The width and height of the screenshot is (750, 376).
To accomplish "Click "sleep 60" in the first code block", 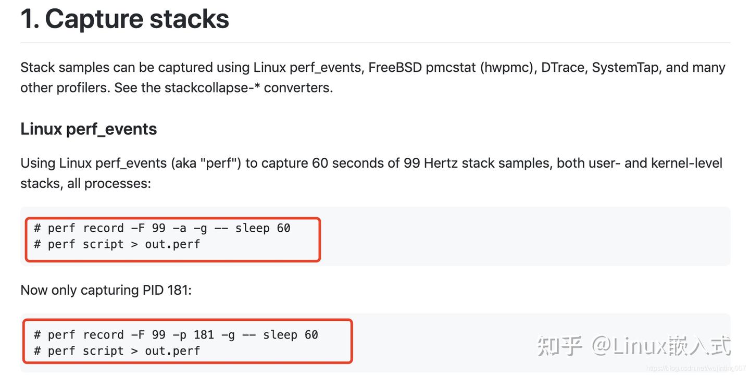I will 262,228.
